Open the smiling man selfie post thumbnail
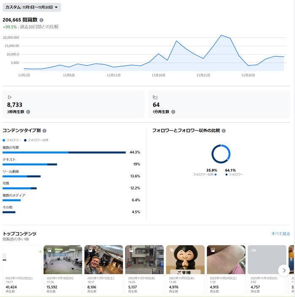The width and height of the screenshot is (295, 297). click(104, 260)
